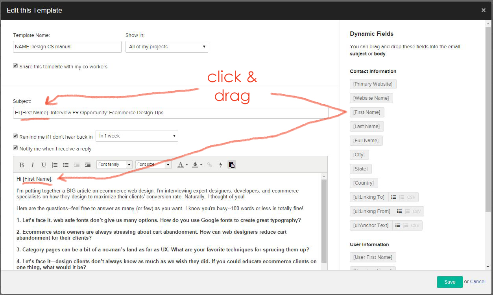Select numbered list format for ul:Linking To
The height and width of the screenshot is (295, 493).
click(401, 197)
